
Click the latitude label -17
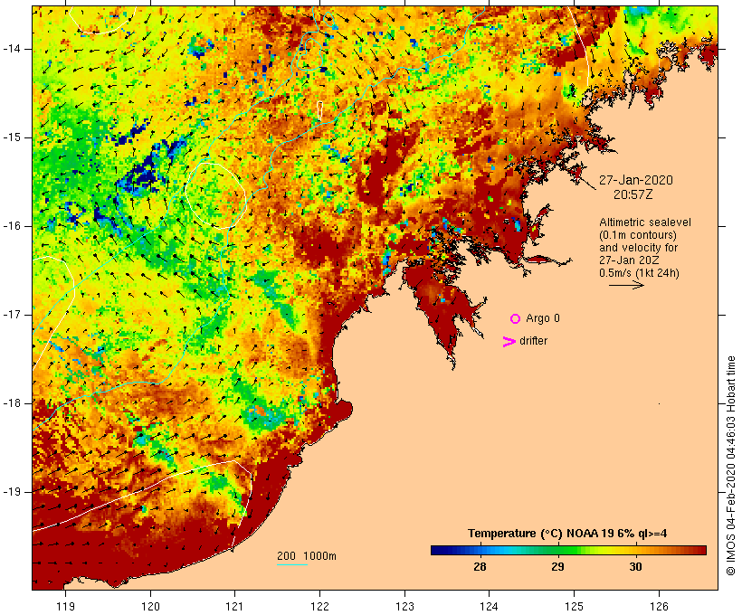tap(11, 315)
